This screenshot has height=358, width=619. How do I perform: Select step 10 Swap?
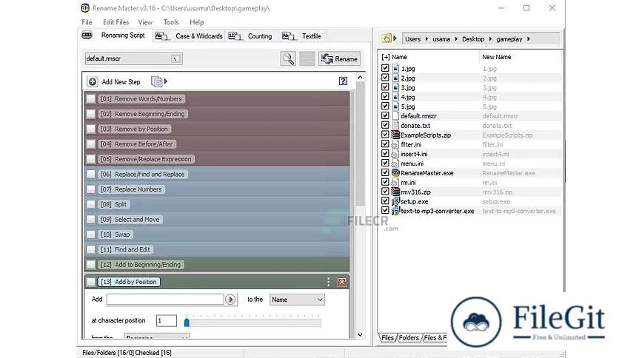pos(116,234)
